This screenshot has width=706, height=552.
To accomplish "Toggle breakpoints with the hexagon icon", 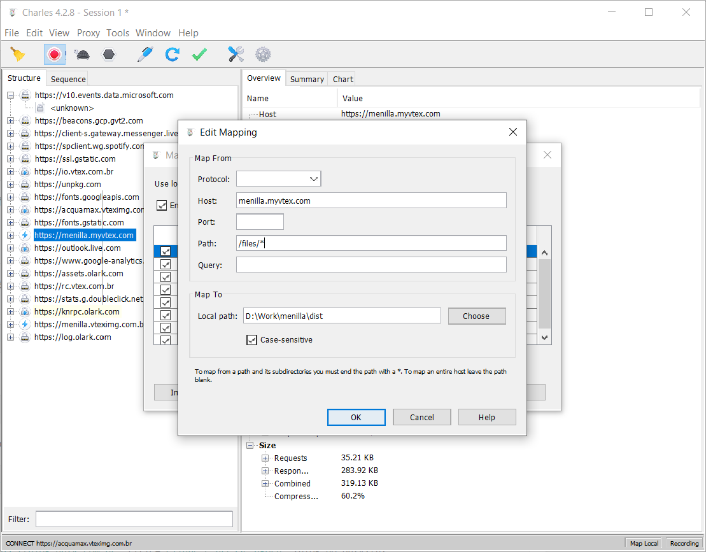I will pos(108,55).
